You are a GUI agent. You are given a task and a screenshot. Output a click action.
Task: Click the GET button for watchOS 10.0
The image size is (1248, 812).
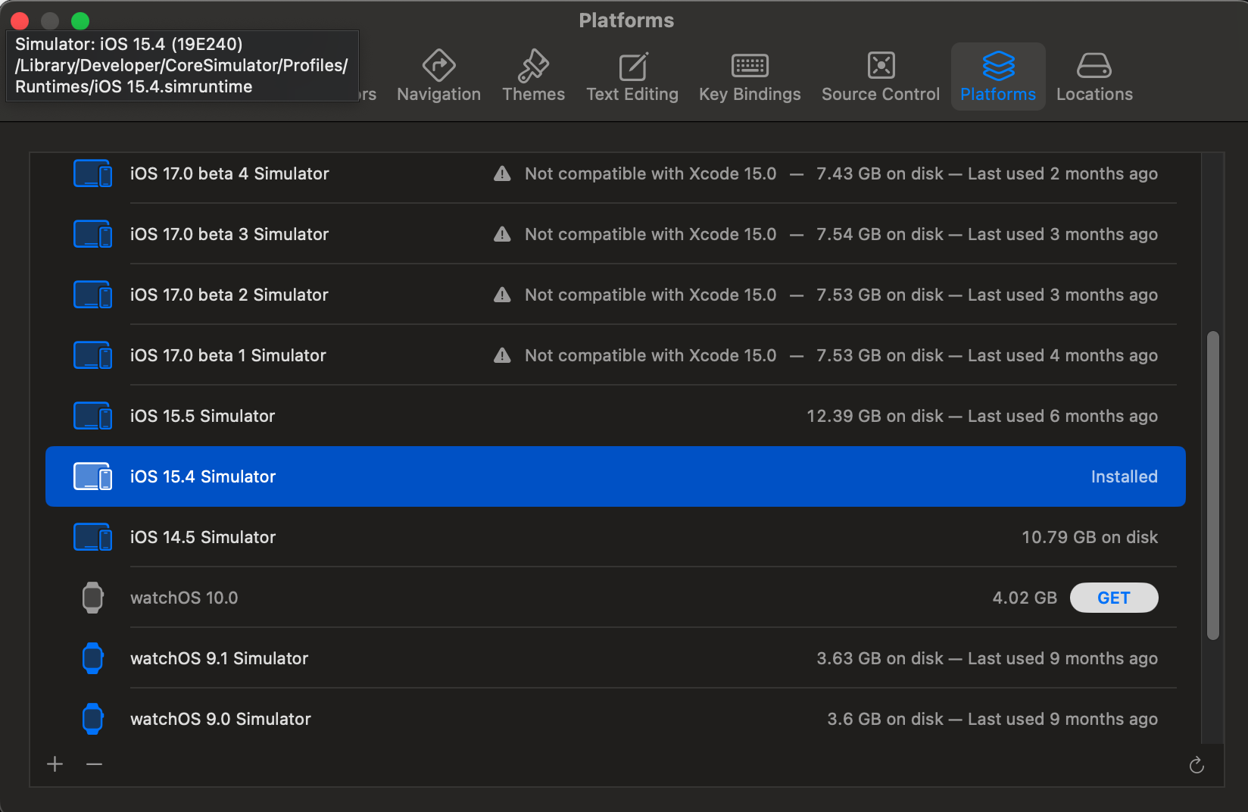click(x=1113, y=598)
